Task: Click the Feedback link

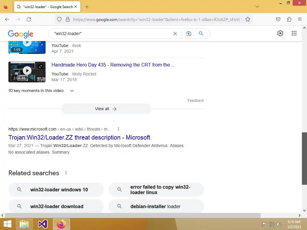Action: 195,101
